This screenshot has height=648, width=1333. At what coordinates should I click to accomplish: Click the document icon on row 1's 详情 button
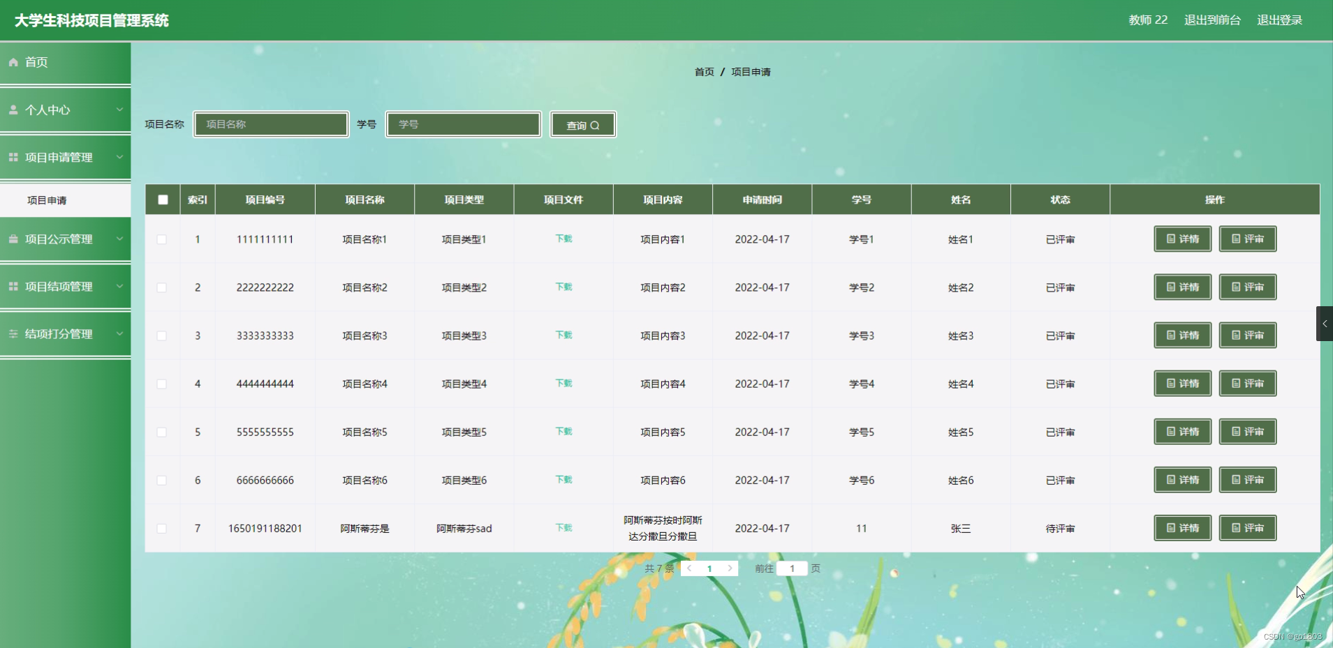(x=1172, y=239)
